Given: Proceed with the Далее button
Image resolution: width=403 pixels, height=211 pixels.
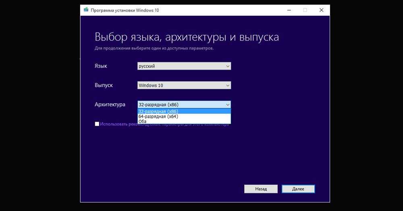Looking at the screenshot, I should click(x=298, y=189).
